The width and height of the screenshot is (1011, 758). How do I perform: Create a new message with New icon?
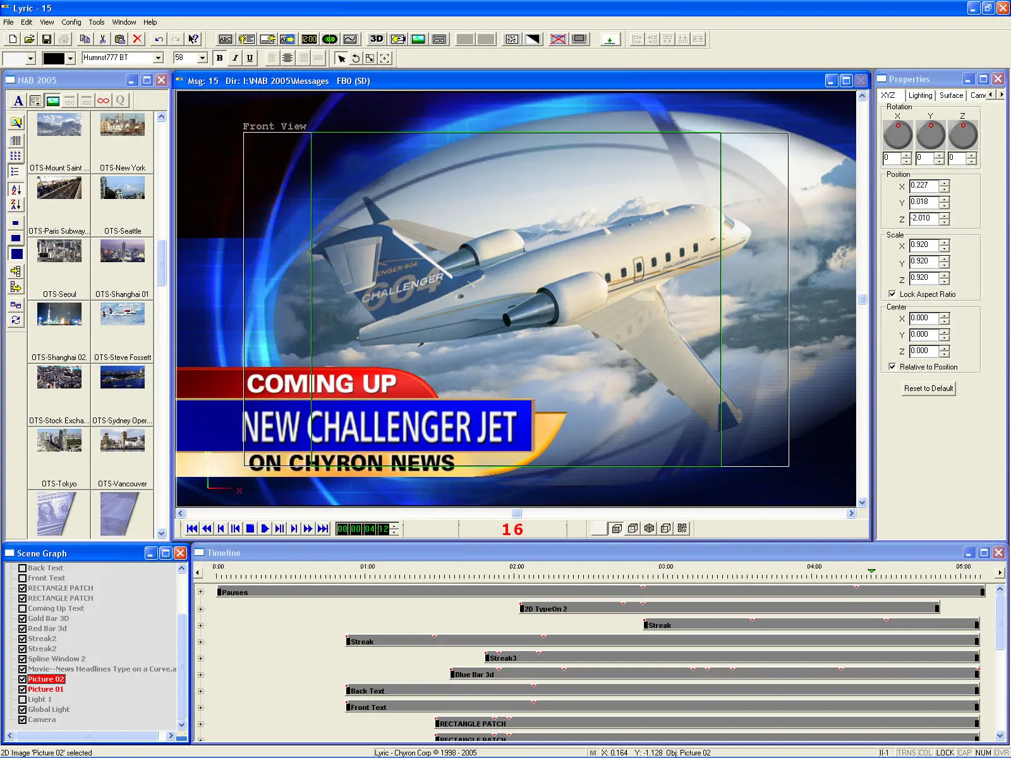pyautogui.click(x=13, y=39)
